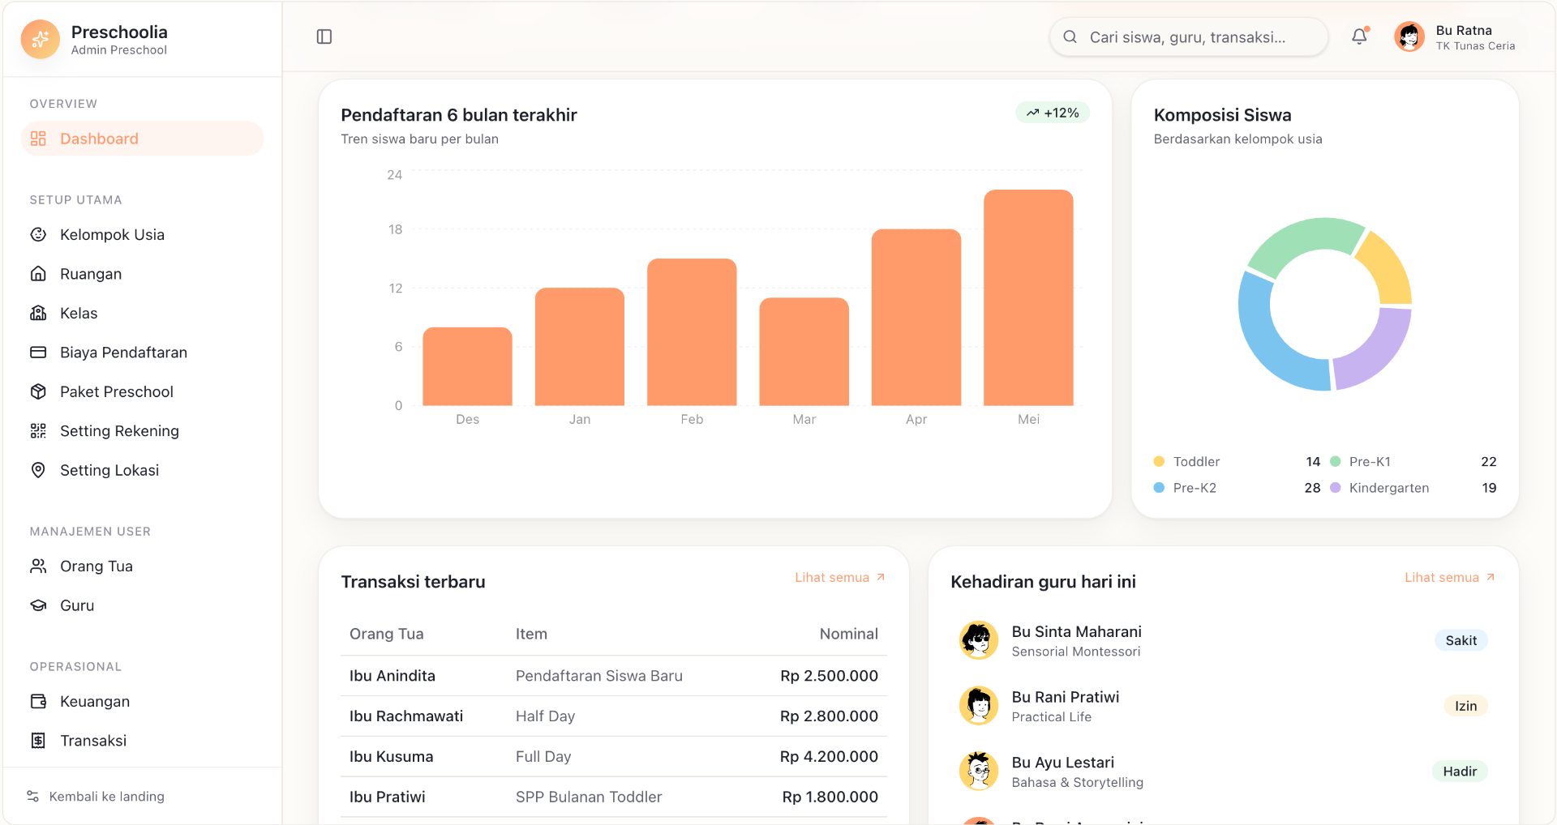This screenshot has width=1557, height=825.
Task: Click the Pre-K2 blue legend dot
Action: click(1159, 487)
